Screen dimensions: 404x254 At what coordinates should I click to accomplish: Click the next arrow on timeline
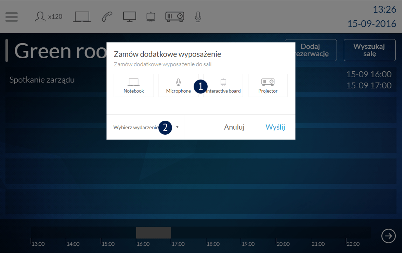[389, 236]
